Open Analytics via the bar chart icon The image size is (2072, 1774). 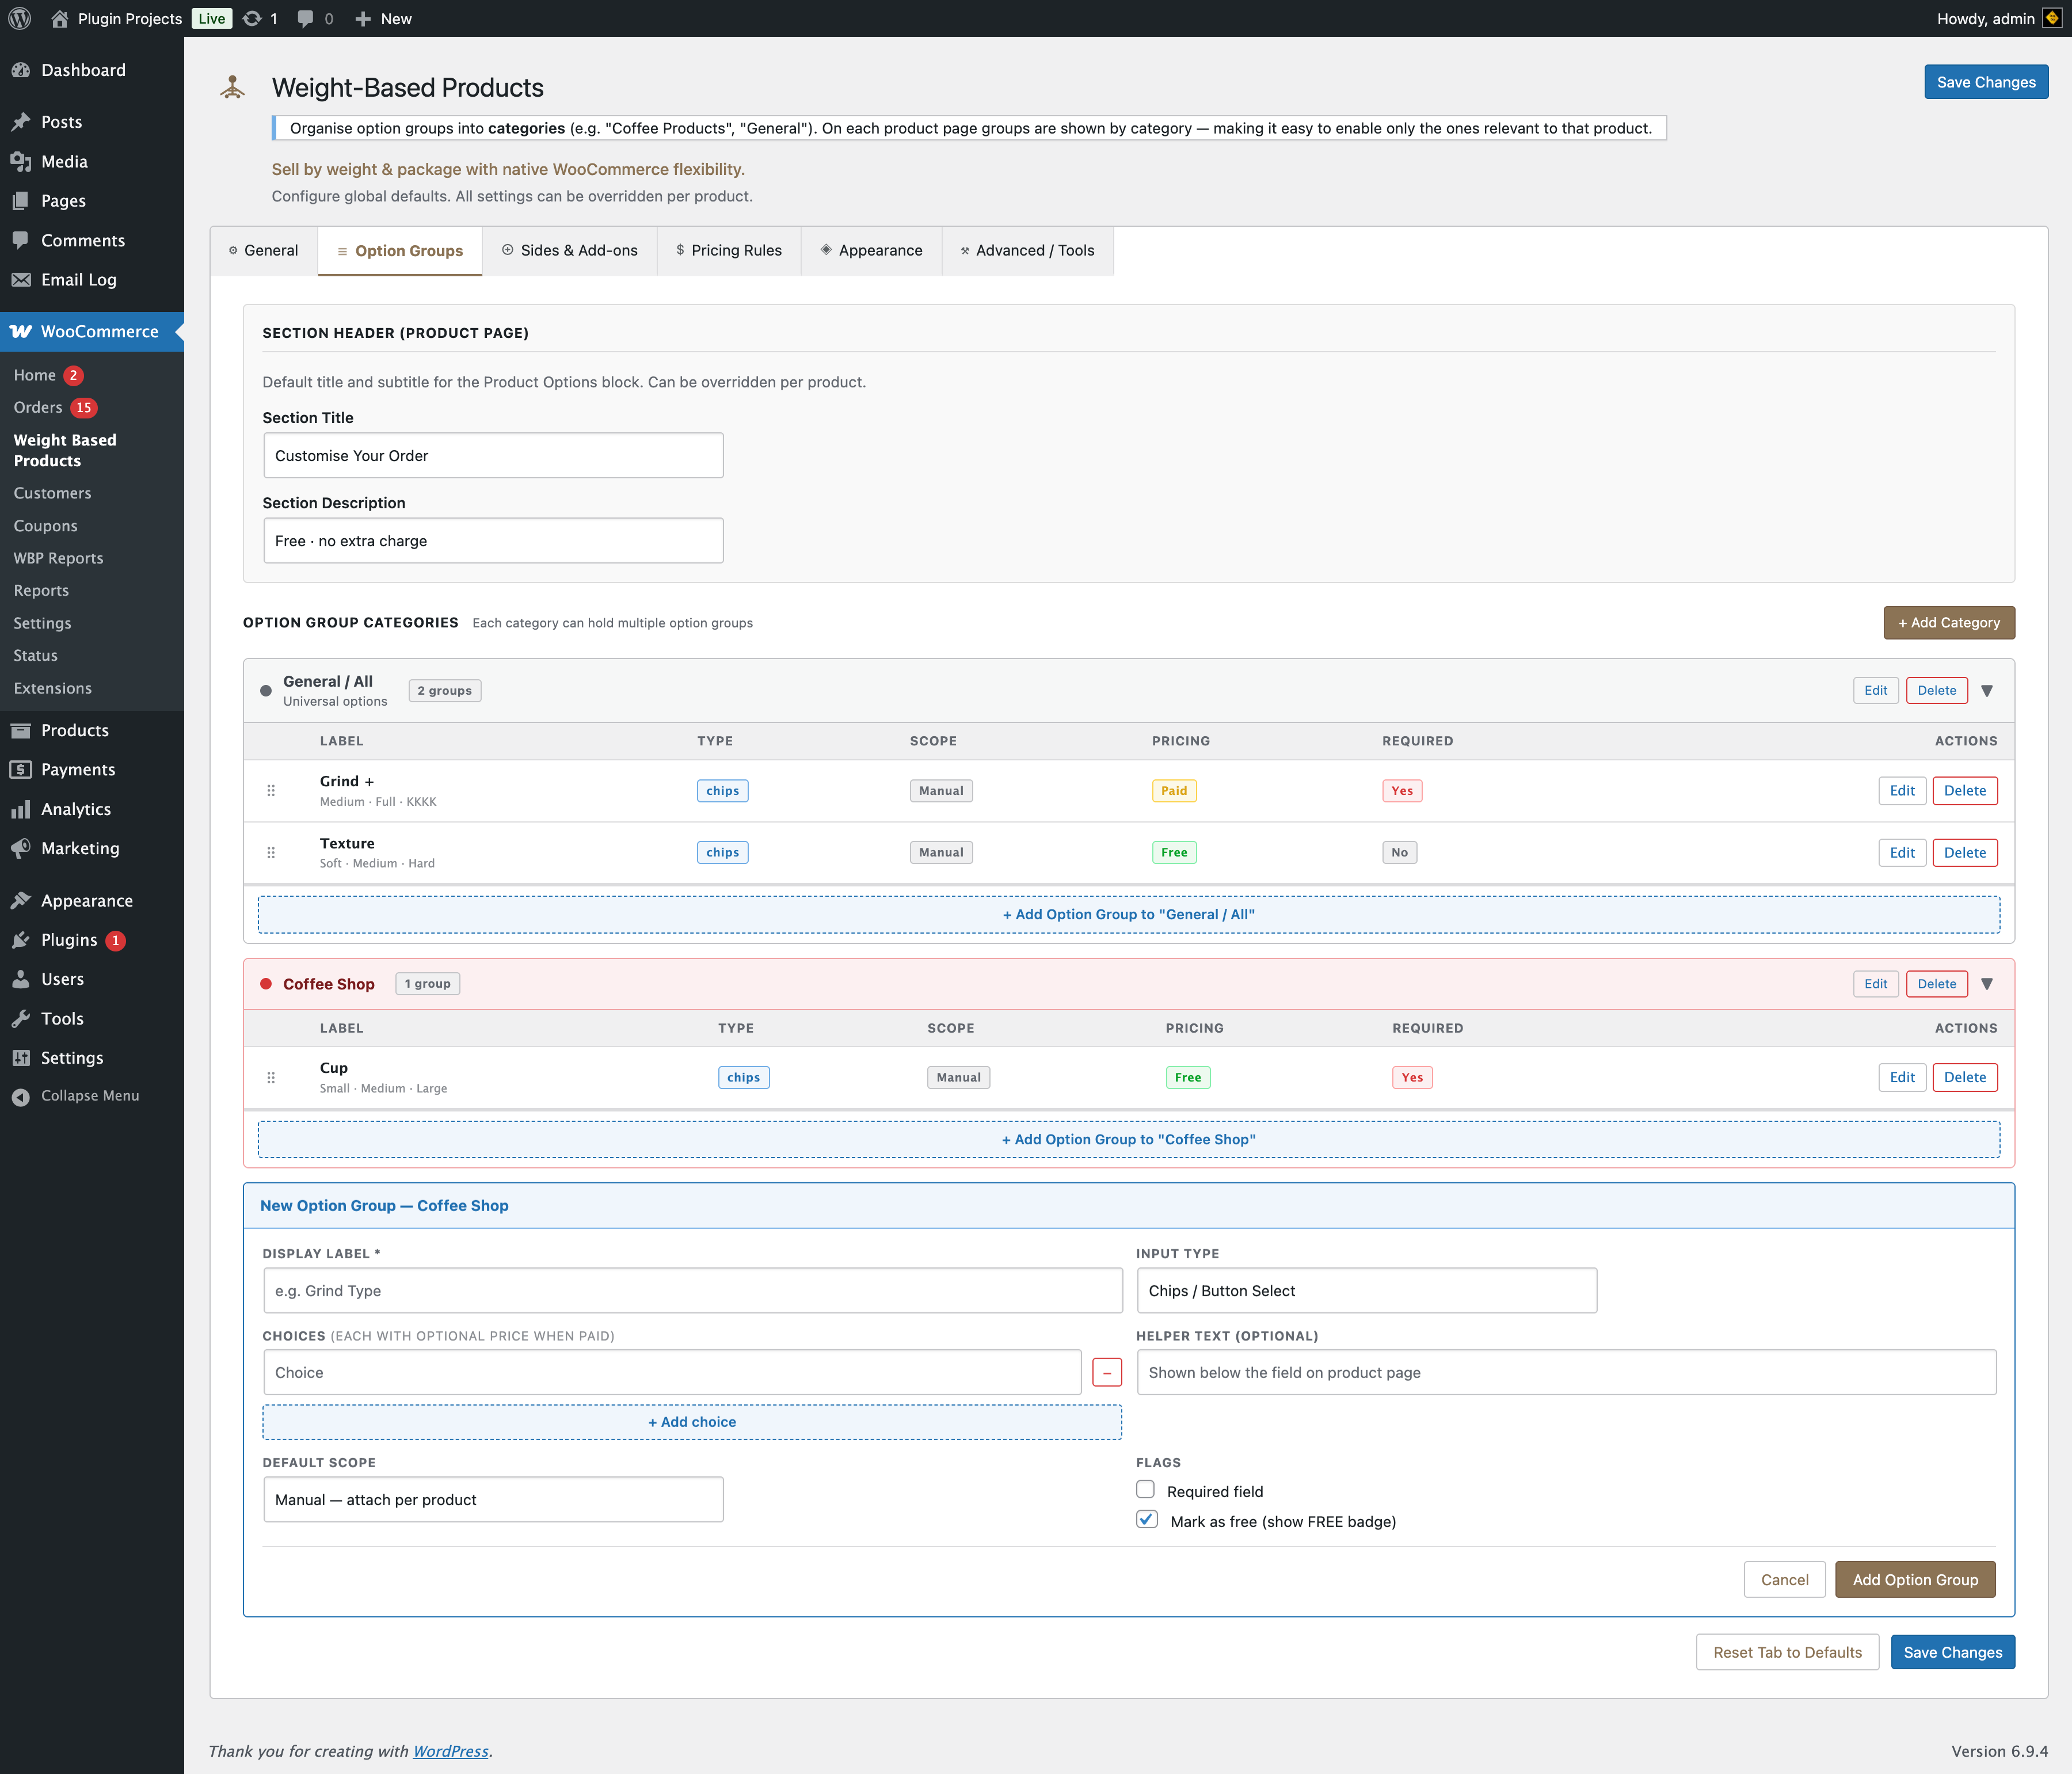[x=21, y=809]
